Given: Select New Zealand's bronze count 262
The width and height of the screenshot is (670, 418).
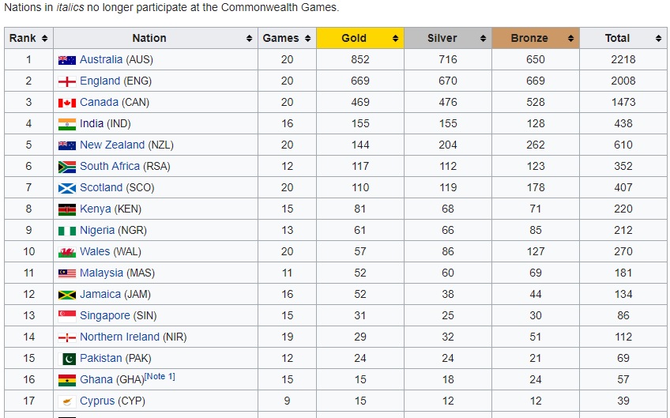Looking at the screenshot, I should [x=536, y=145].
